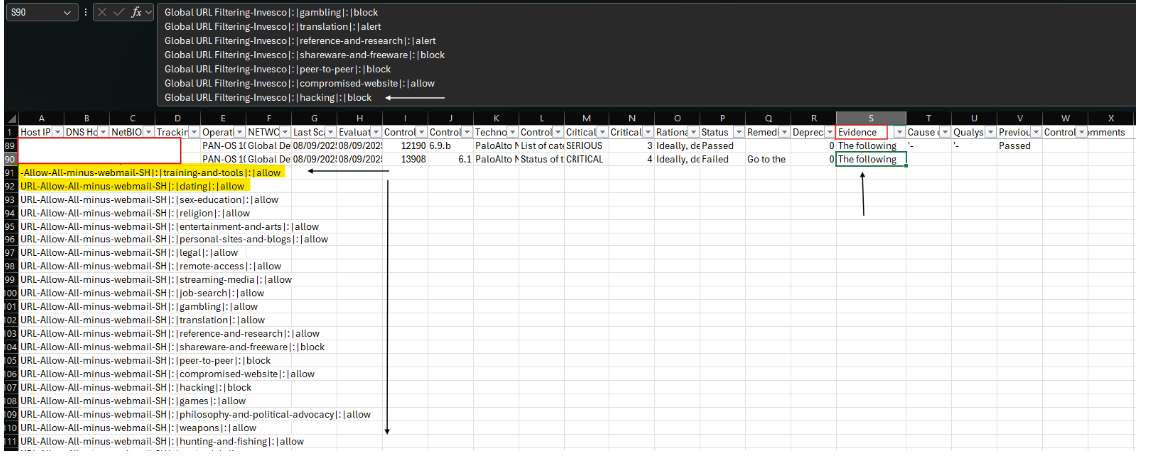Select column header A
The width and height of the screenshot is (1149, 468).
pos(41,118)
